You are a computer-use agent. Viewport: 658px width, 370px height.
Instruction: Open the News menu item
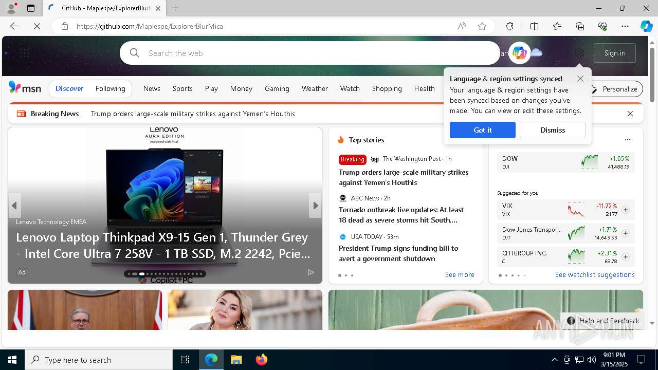pyautogui.click(x=152, y=88)
